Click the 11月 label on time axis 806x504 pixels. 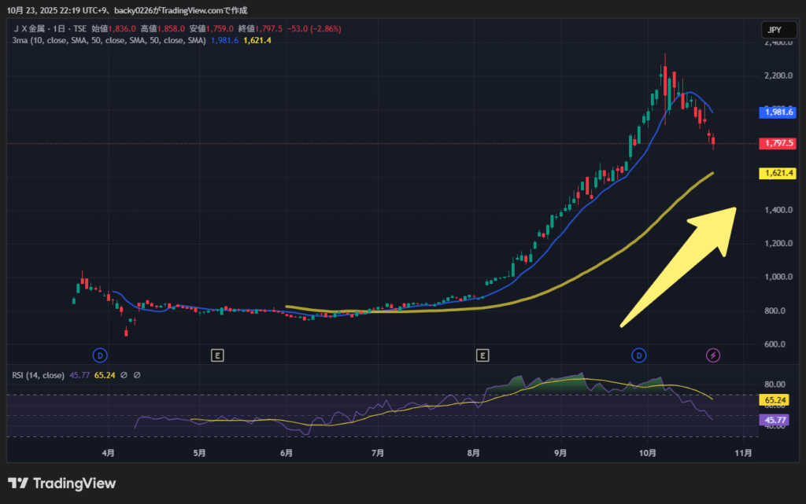741,453
